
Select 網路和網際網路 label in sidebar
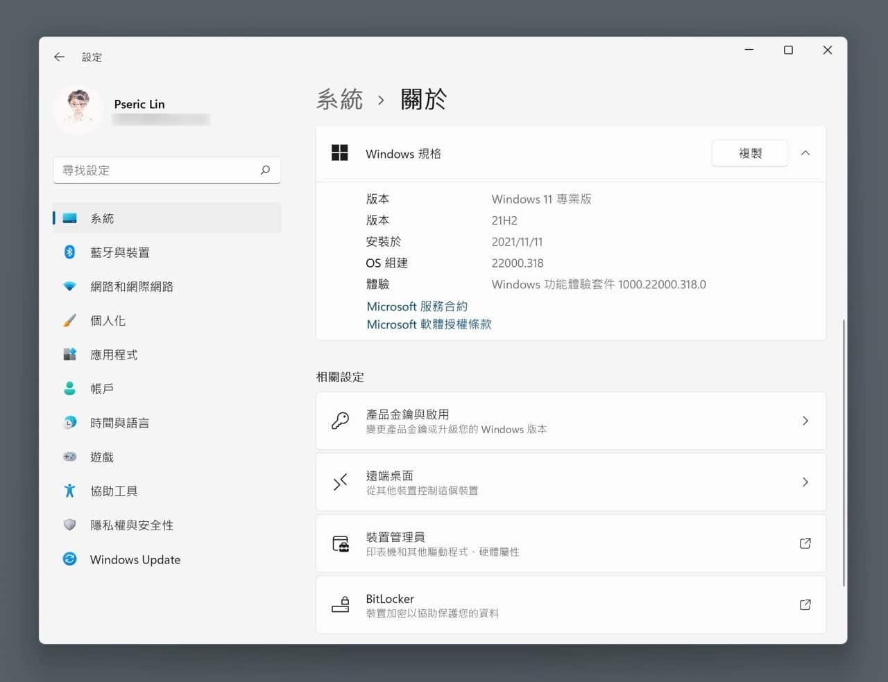tap(132, 286)
